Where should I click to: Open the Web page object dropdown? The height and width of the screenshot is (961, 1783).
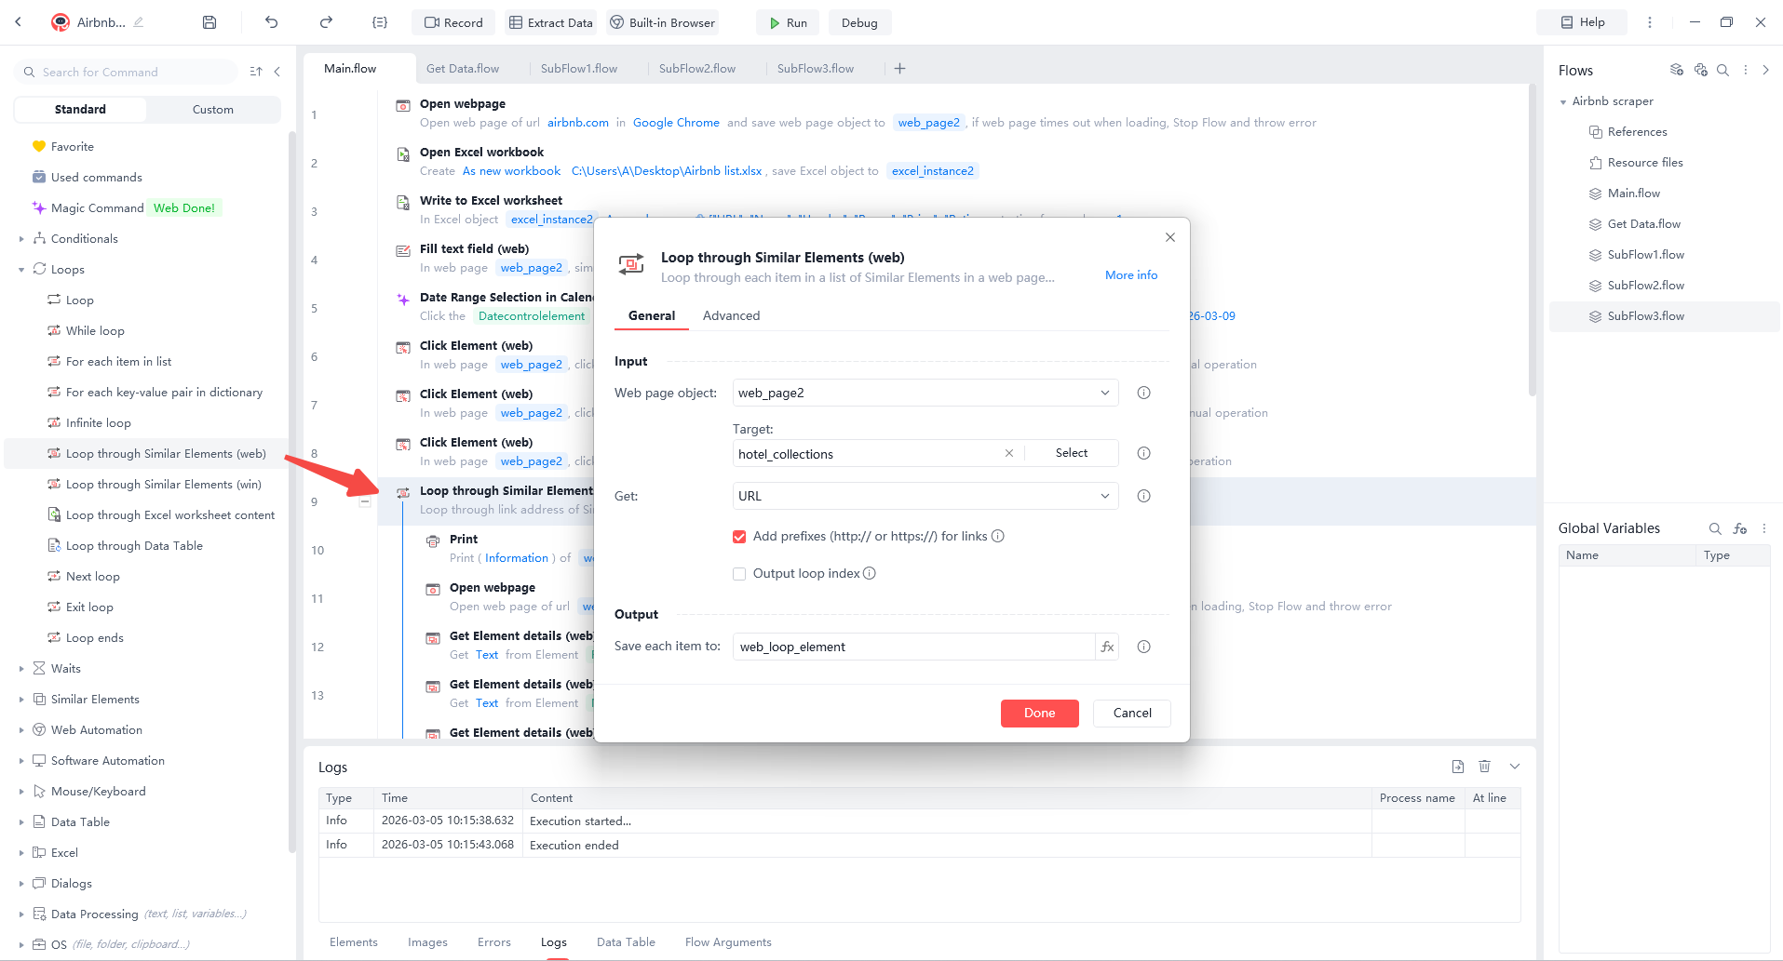[1104, 392]
